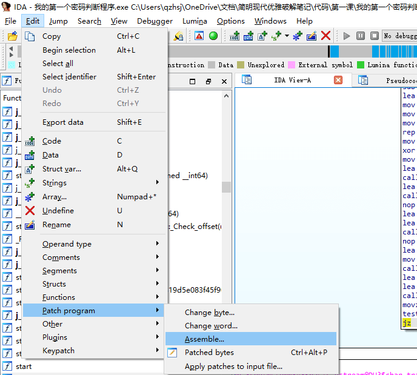
Task: Click the red warning triangle toolbar icon
Action: [x=199, y=36]
